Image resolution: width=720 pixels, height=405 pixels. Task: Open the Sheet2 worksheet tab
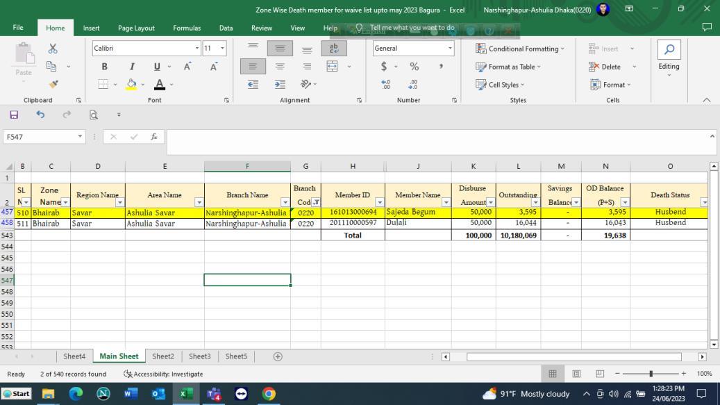[163, 356]
